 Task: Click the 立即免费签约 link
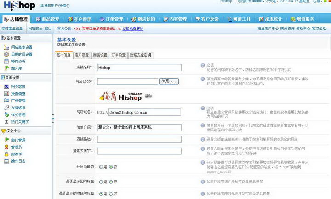pyautogui.click(x=133, y=28)
